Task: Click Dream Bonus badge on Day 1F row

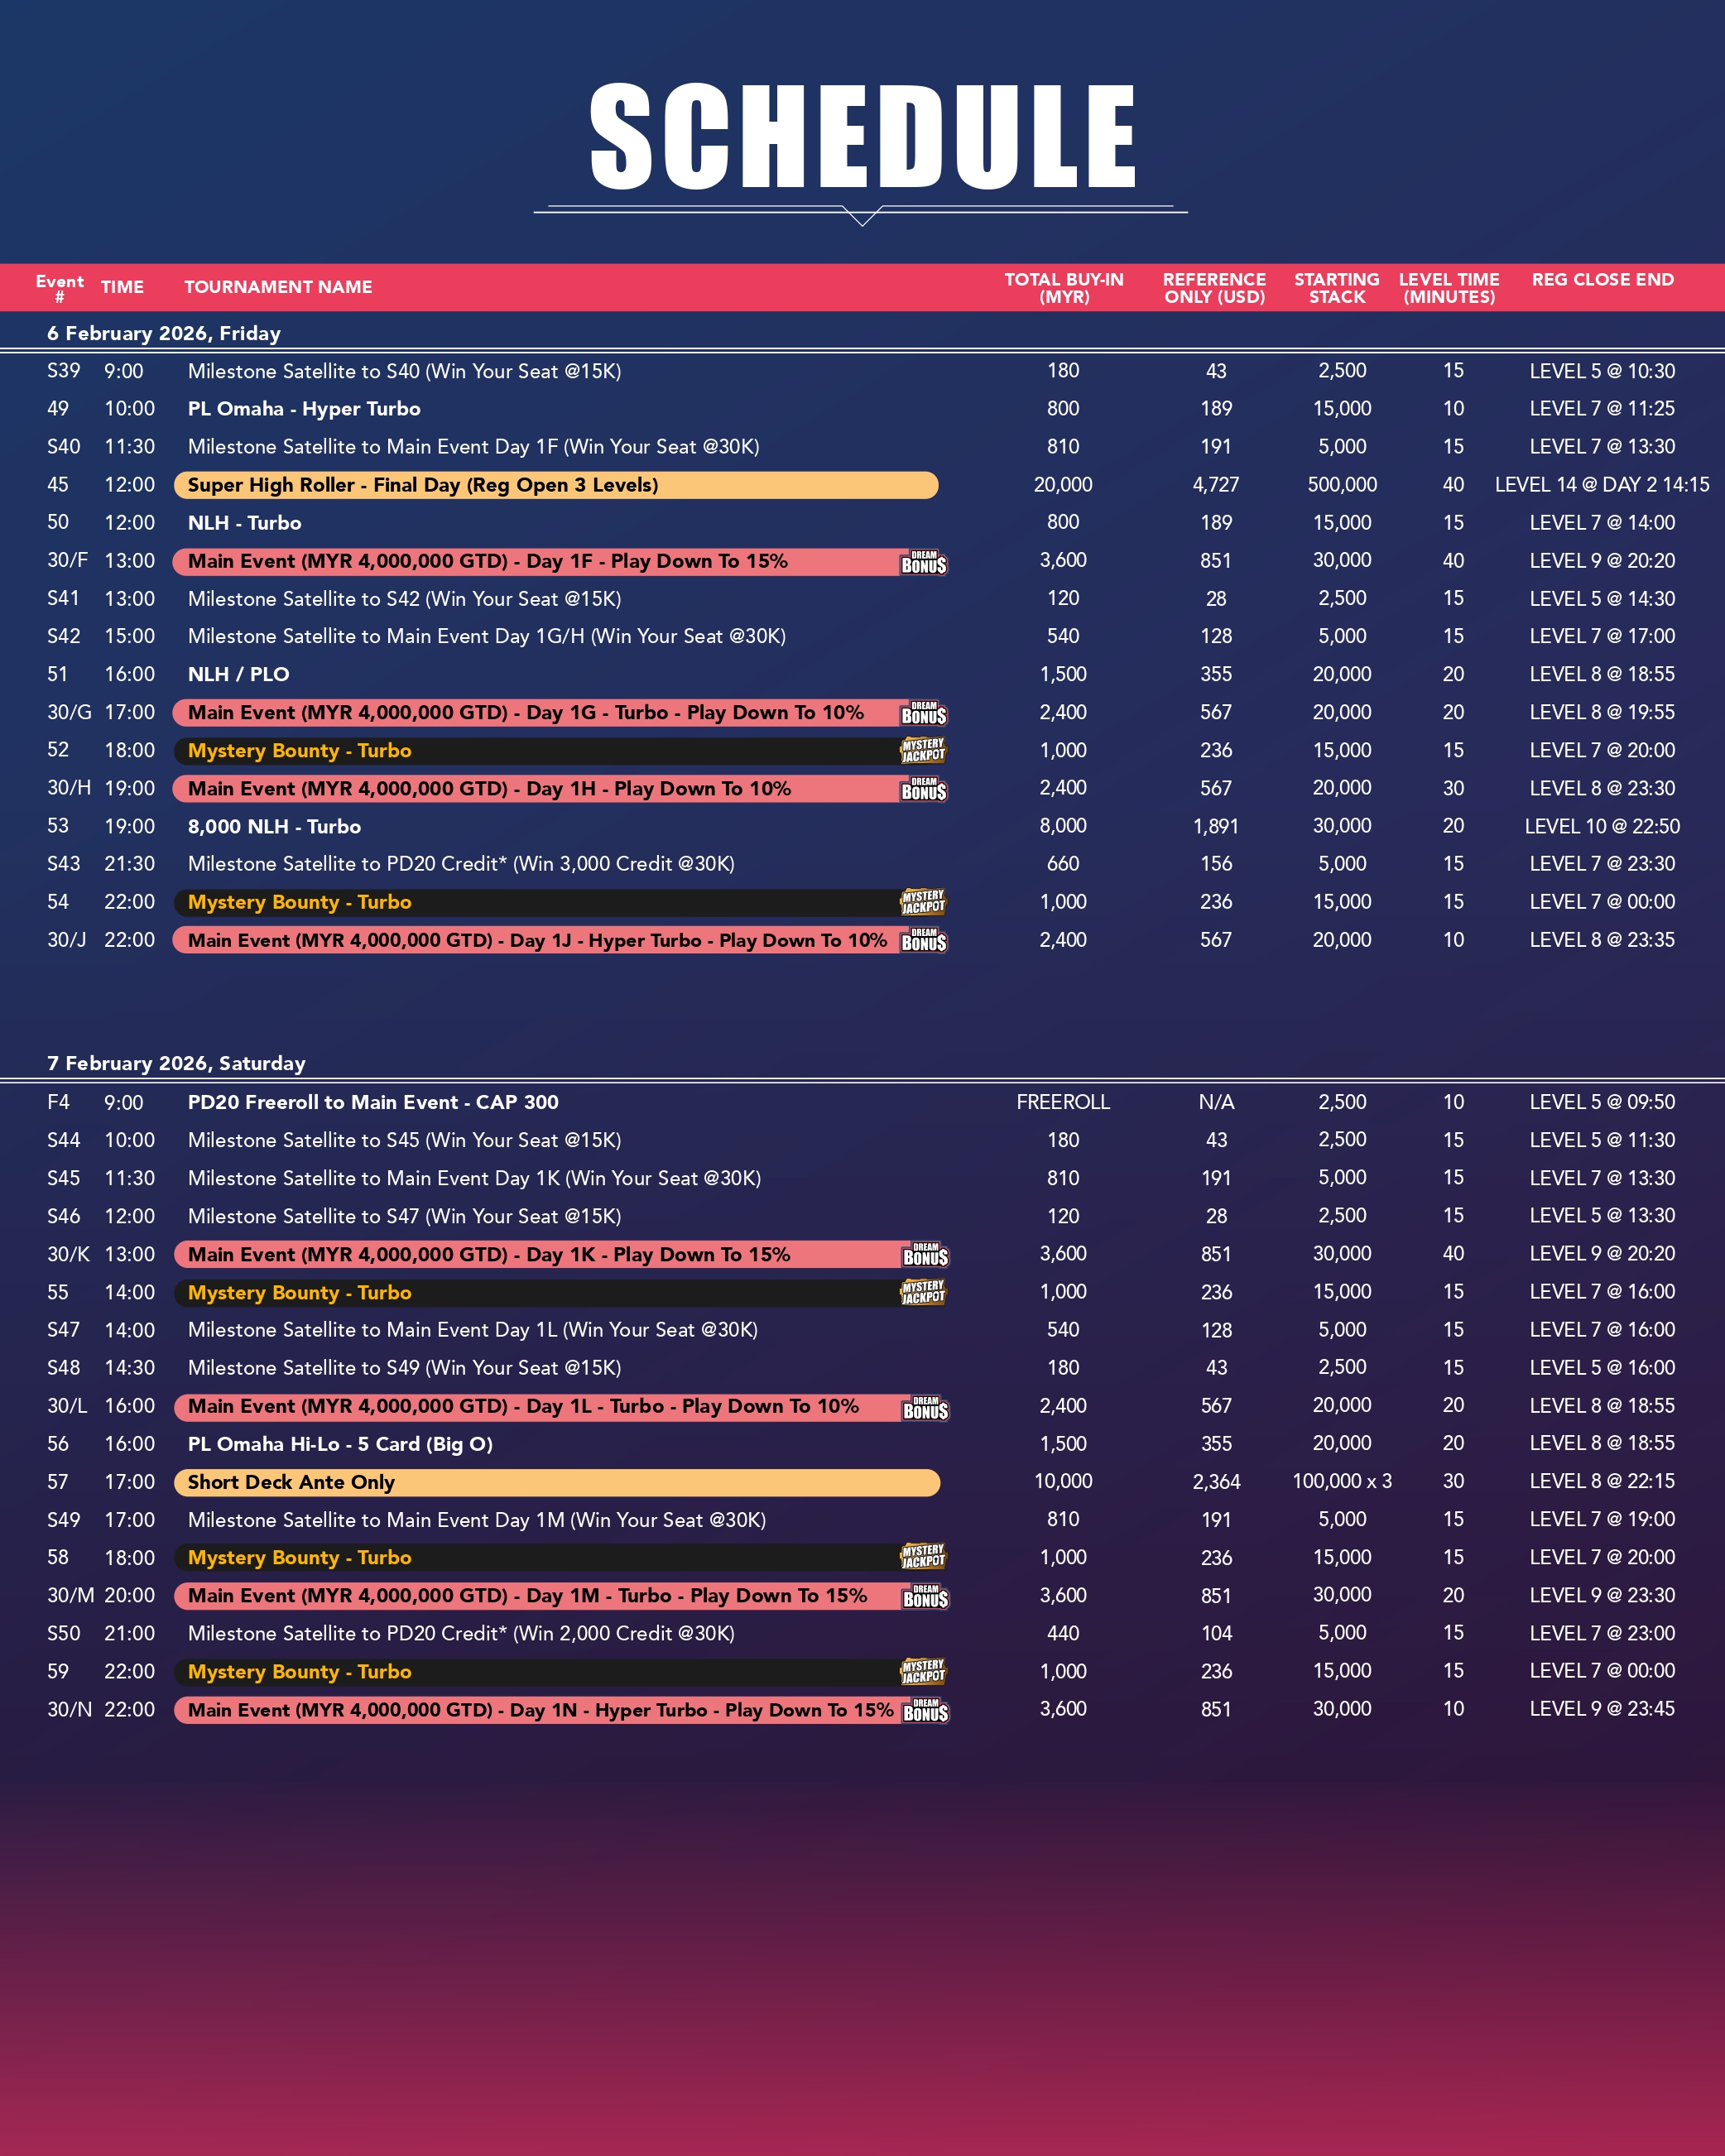Action: click(x=923, y=562)
